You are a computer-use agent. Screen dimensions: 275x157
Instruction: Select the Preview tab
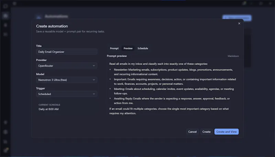[128, 48]
